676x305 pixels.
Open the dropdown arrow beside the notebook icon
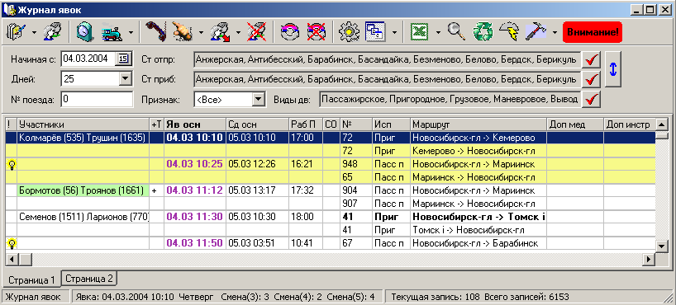coord(34,32)
